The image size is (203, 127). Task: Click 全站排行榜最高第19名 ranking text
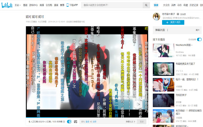pyautogui.click(x=75, y=22)
